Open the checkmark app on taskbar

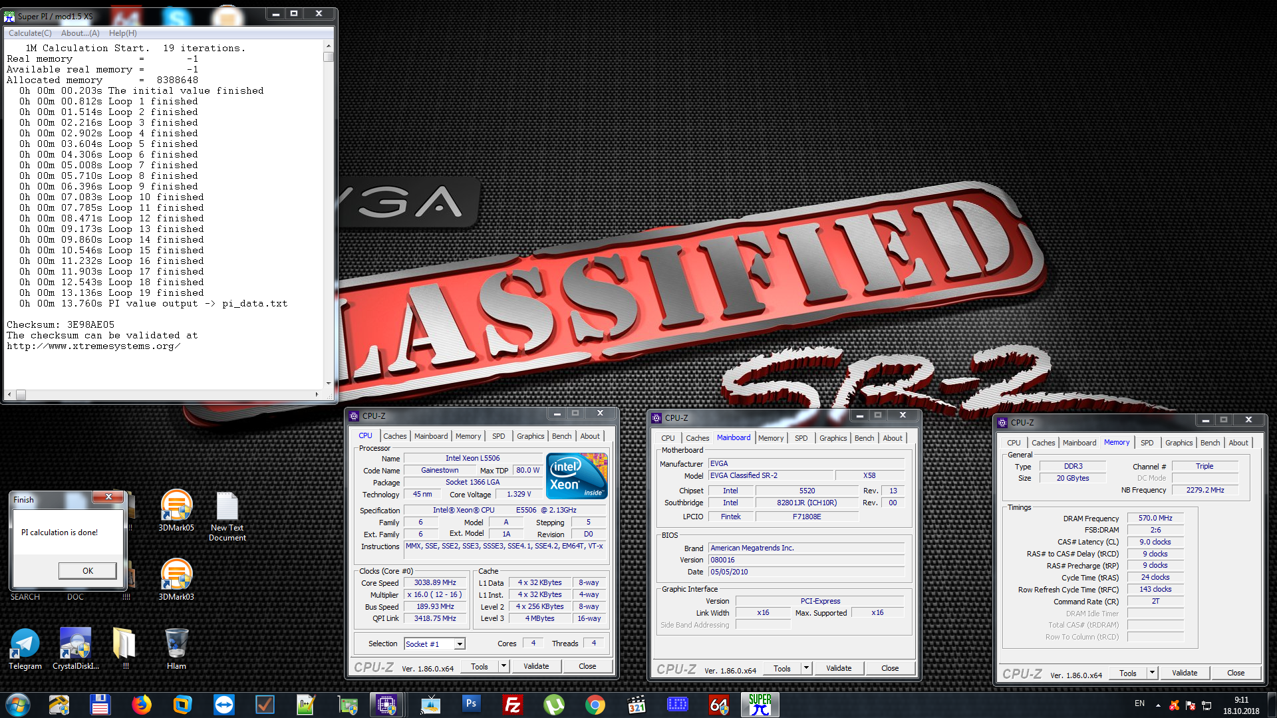point(265,705)
